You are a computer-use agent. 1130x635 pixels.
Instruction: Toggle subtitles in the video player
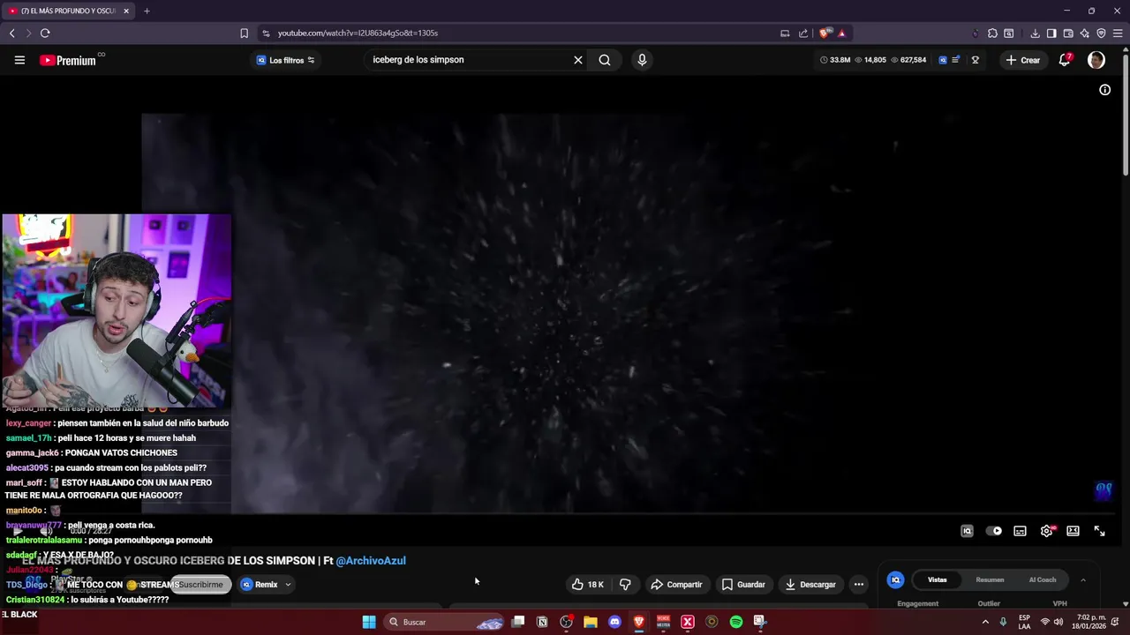(1020, 531)
